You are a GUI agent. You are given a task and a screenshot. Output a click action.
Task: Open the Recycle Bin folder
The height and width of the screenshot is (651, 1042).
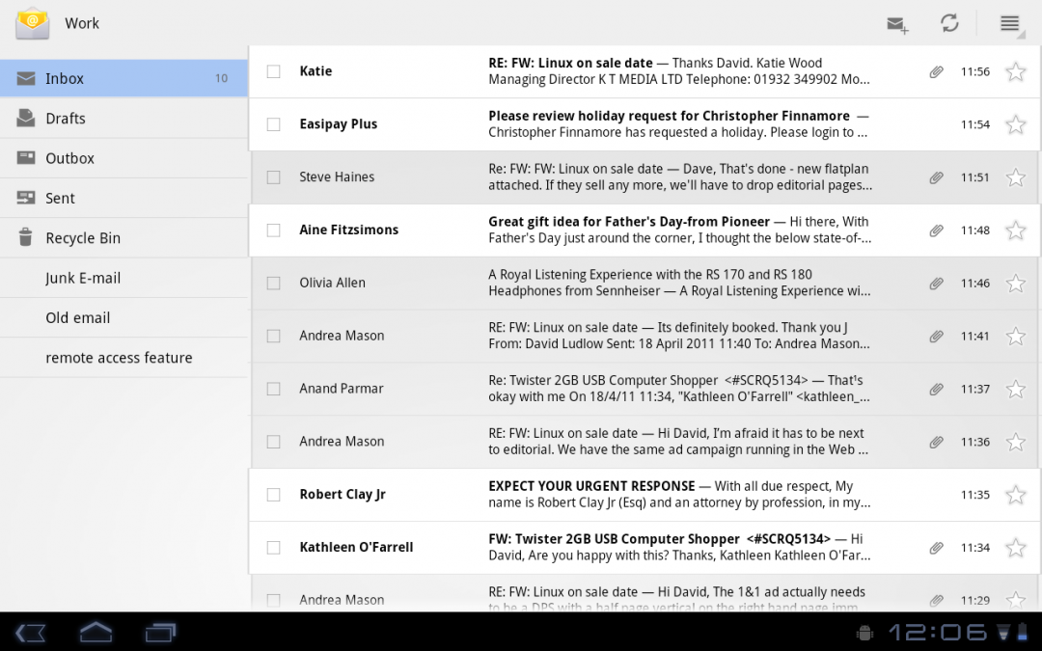(123, 238)
